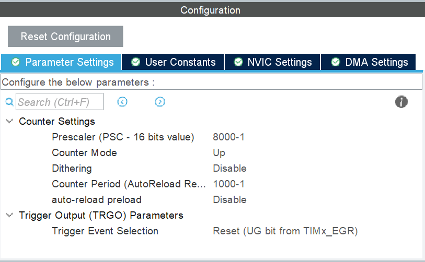Open Trigger Event Selection Reset value

[285, 231]
